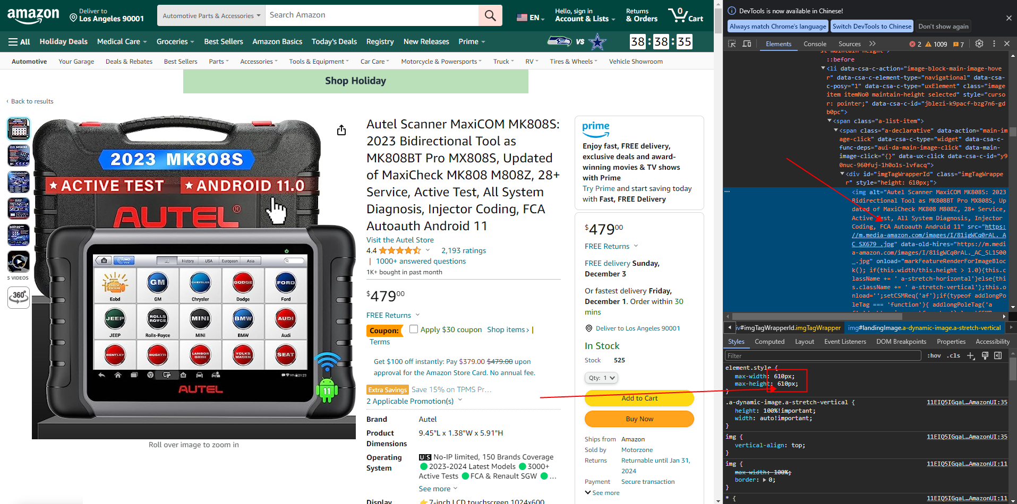Open the All hamburger menu
Viewport: 1017px width, 504px height.
pyautogui.click(x=19, y=41)
